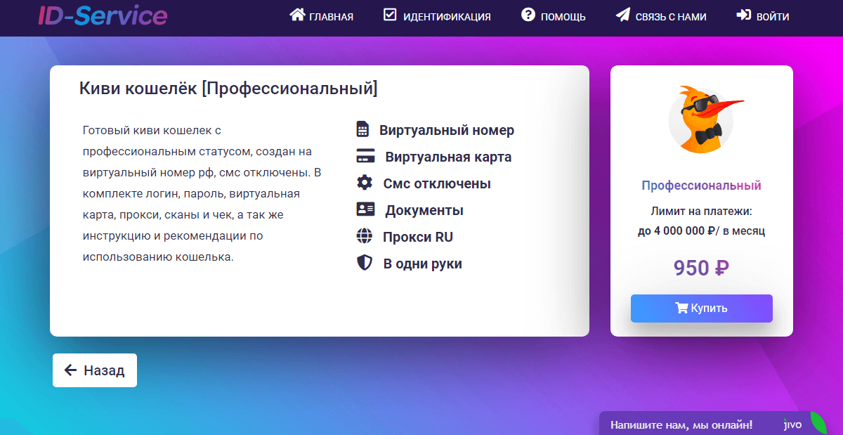The height and width of the screenshot is (435, 843).
Task: Open Связь с нами link
Action: pyautogui.click(x=671, y=17)
